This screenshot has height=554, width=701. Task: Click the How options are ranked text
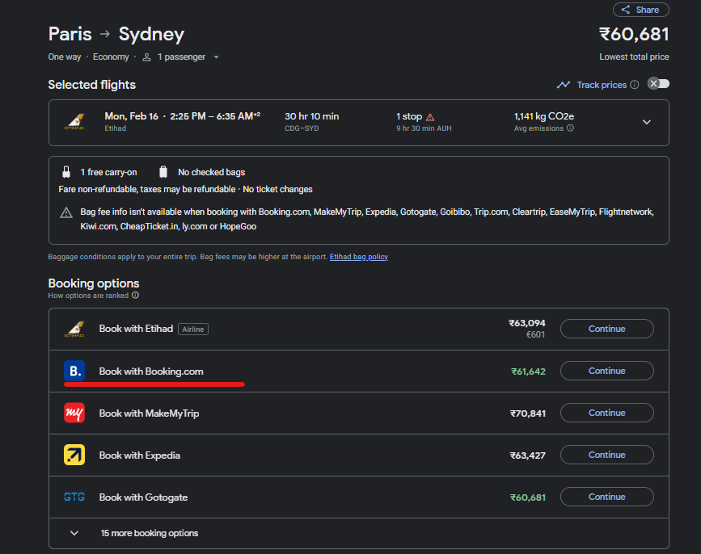pos(88,296)
